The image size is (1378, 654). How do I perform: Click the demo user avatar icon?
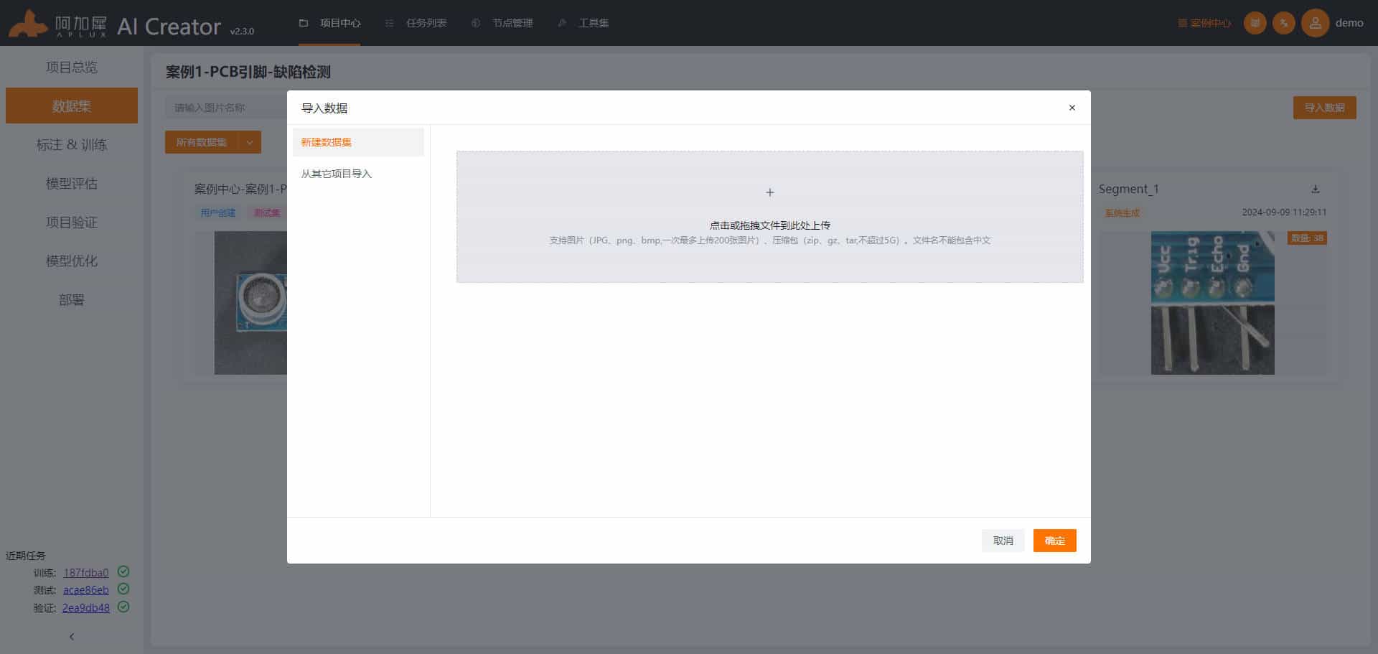pyautogui.click(x=1315, y=23)
